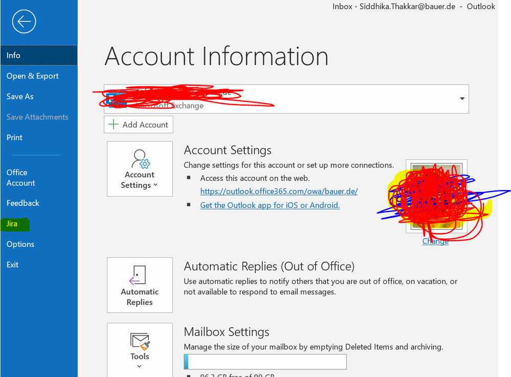The width and height of the screenshot is (511, 377).
Task: Open the Account Settings dropdown button
Action: (x=140, y=169)
